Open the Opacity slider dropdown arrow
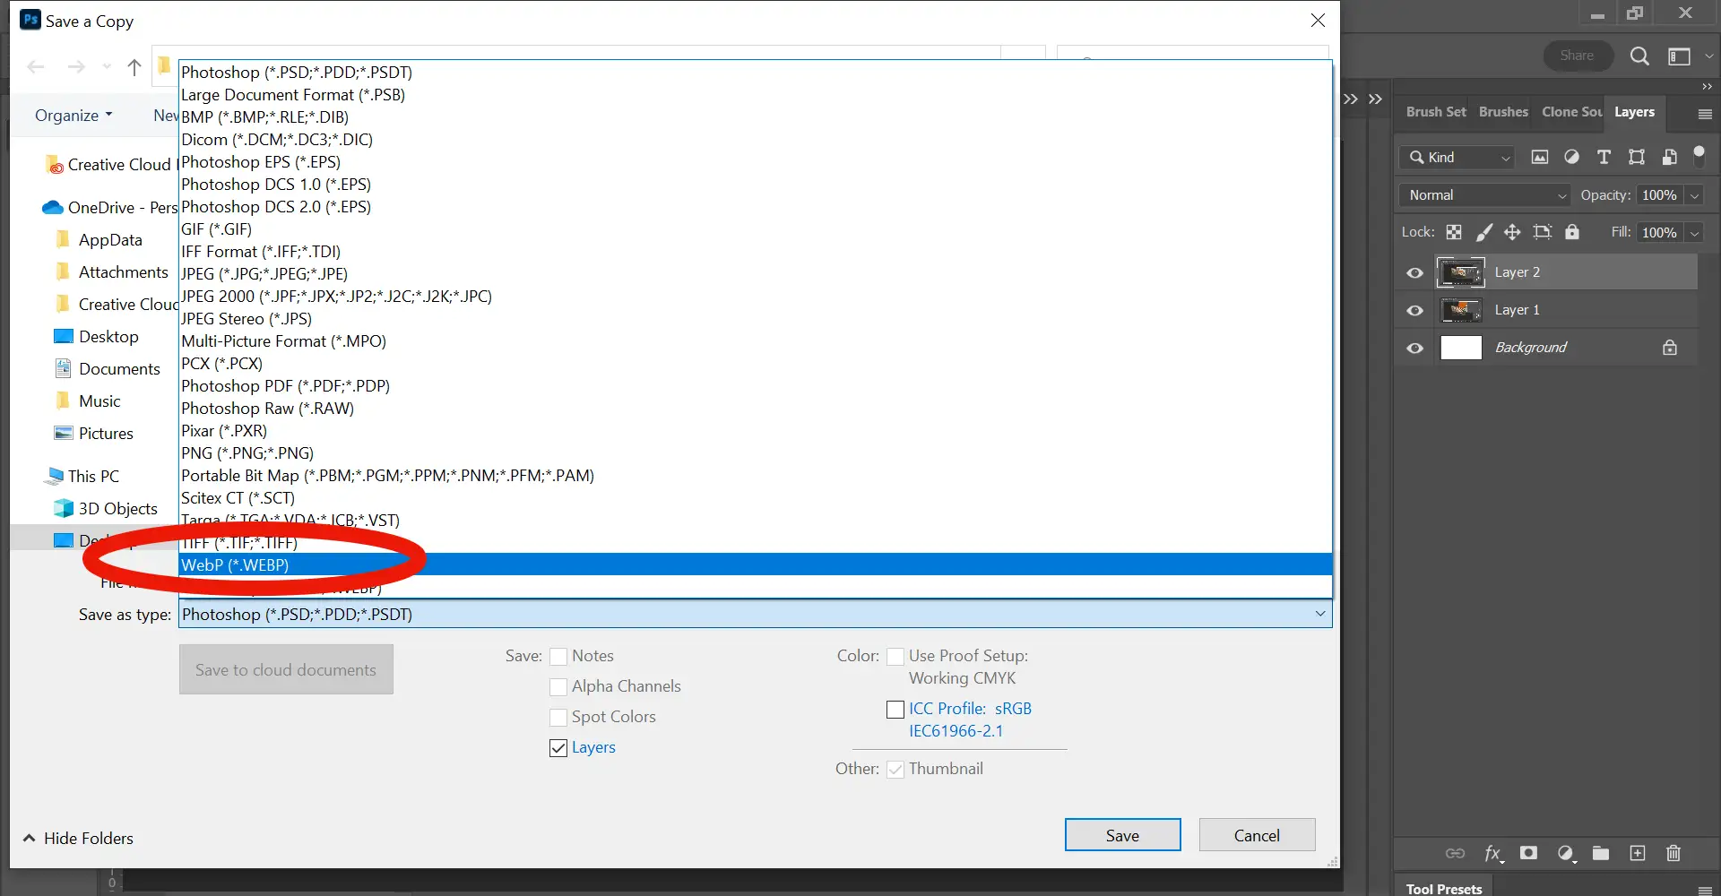The width and height of the screenshot is (1721, 896). (x=1694, y=195)
